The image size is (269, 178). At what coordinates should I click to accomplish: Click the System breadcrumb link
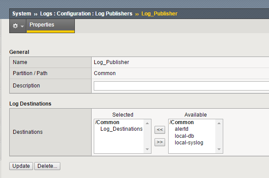(x=22, y=14)
